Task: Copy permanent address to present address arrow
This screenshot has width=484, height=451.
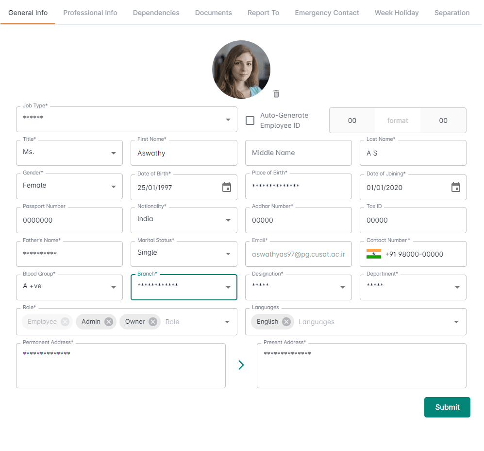Action: tap(241, 365)
